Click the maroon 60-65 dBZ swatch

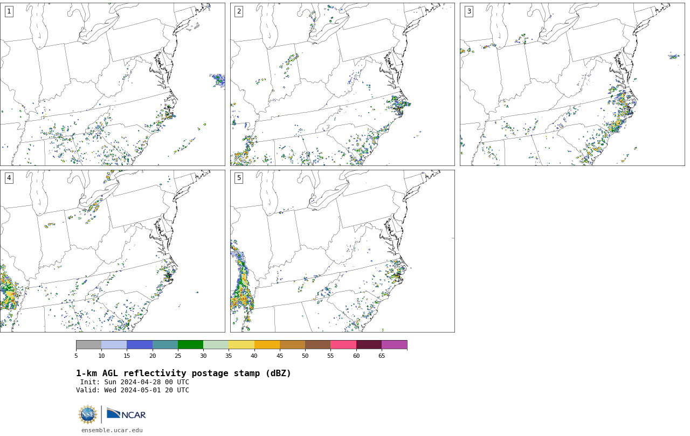[369, 345]
